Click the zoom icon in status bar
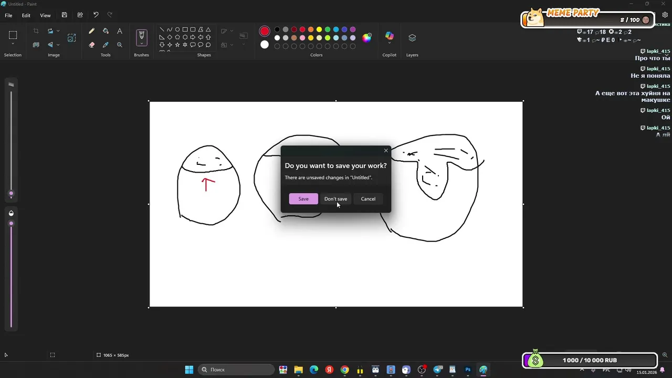Image resolution: width=672 pixels, height=378 pixels. point(665,355)
